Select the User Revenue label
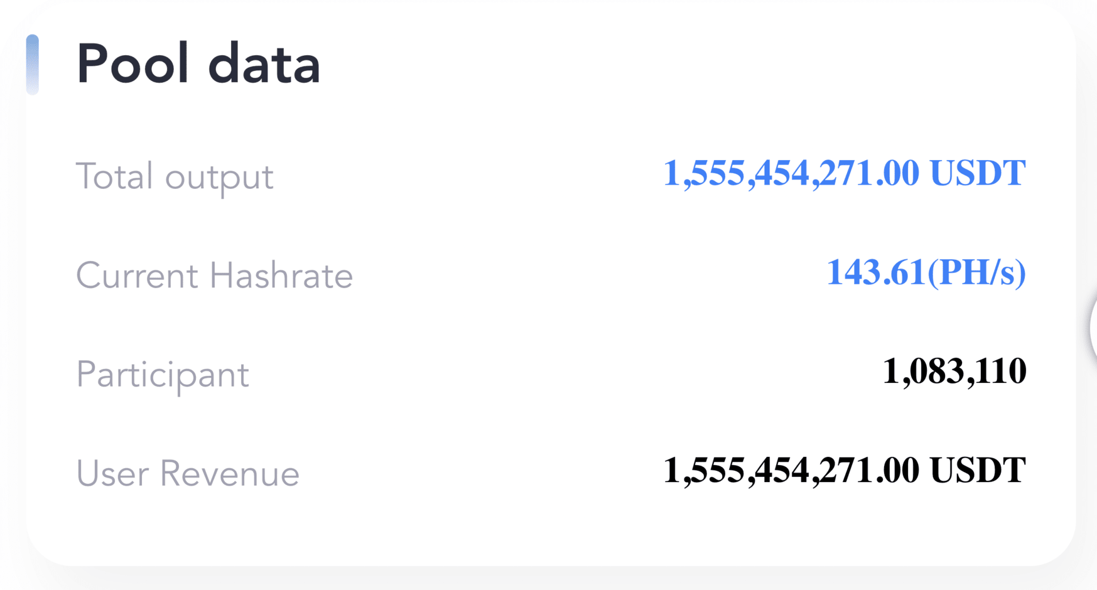 188,473
